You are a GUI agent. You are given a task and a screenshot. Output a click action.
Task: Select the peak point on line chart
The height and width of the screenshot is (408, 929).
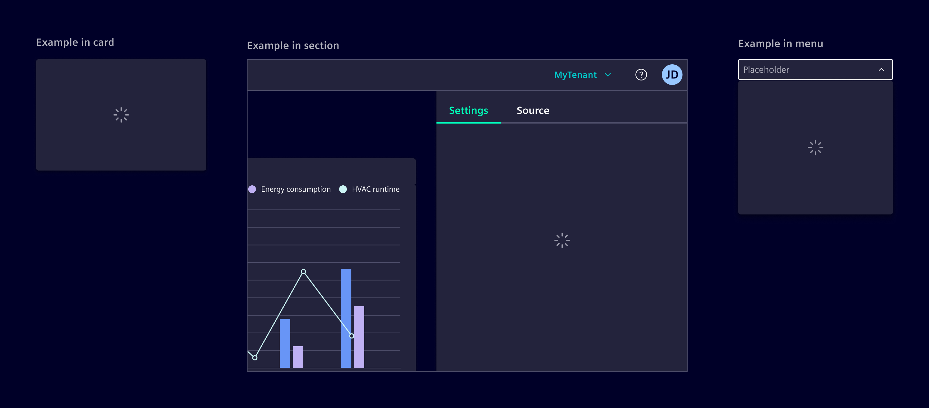(x=303, y=272)
